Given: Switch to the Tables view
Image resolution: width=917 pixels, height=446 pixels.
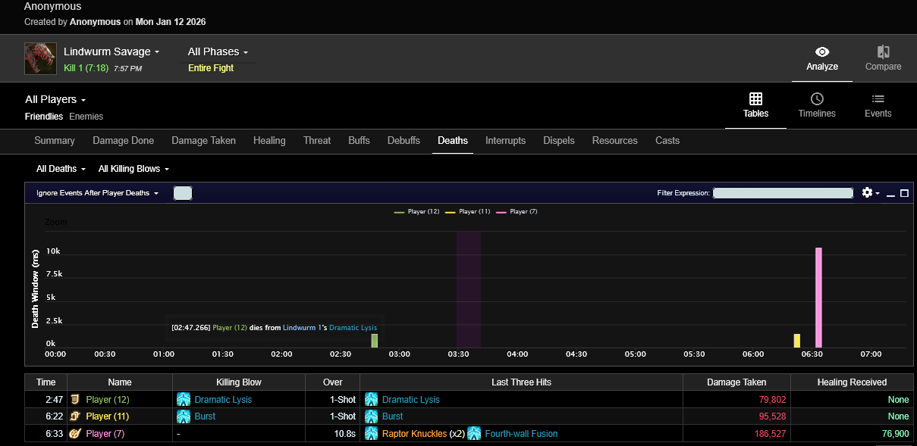Looking at the screenshot, I should pos(755,105).
